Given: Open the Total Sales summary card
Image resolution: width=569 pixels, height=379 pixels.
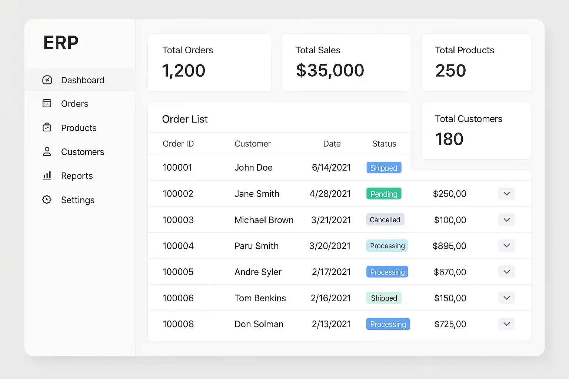Looking at the screenshot, I should (346, 62).
